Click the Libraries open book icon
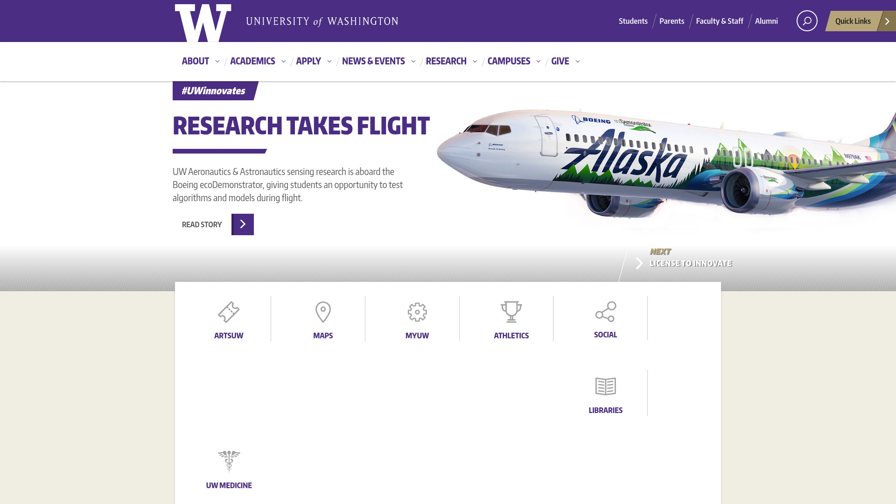 tap(606, 386)
